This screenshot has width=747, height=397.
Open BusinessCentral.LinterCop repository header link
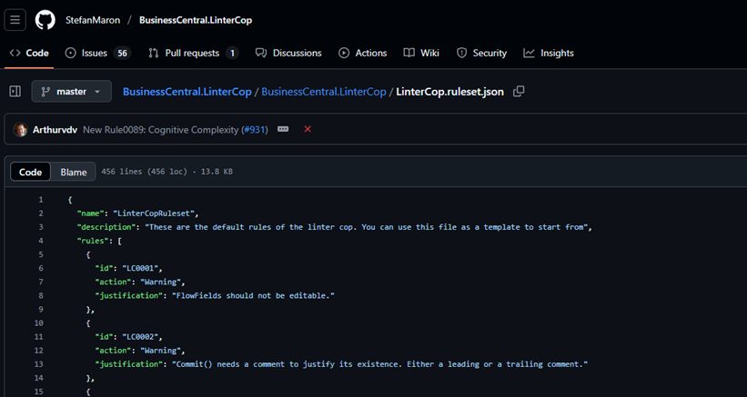tap(196, 20)
